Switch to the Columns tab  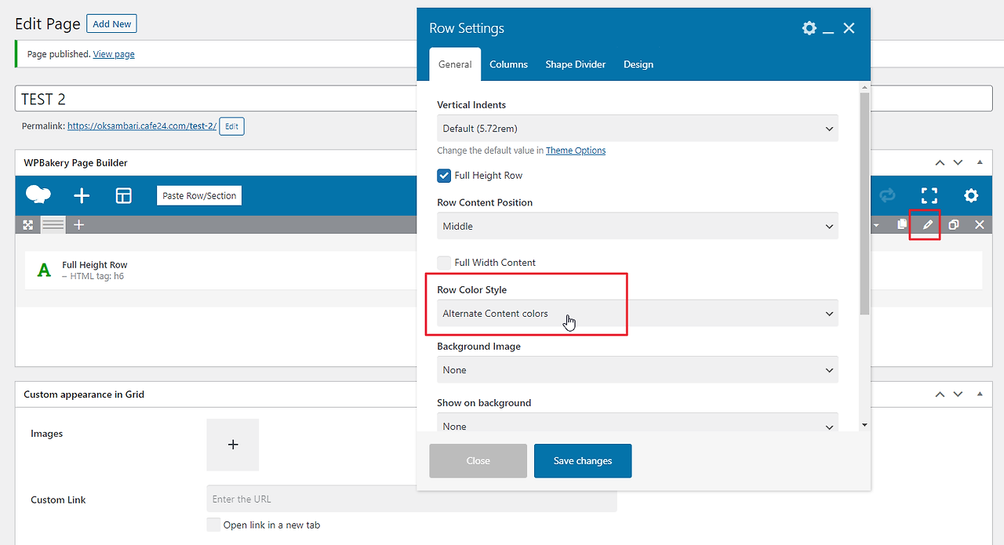pyautogui.click(x=509, y=64)
